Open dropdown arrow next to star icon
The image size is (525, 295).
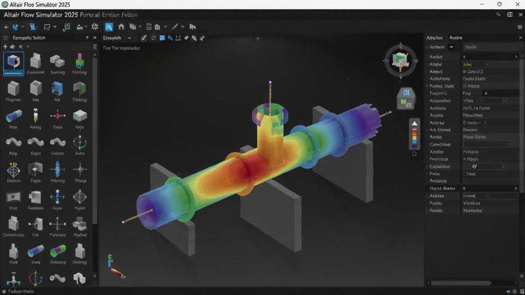[28, 47]
